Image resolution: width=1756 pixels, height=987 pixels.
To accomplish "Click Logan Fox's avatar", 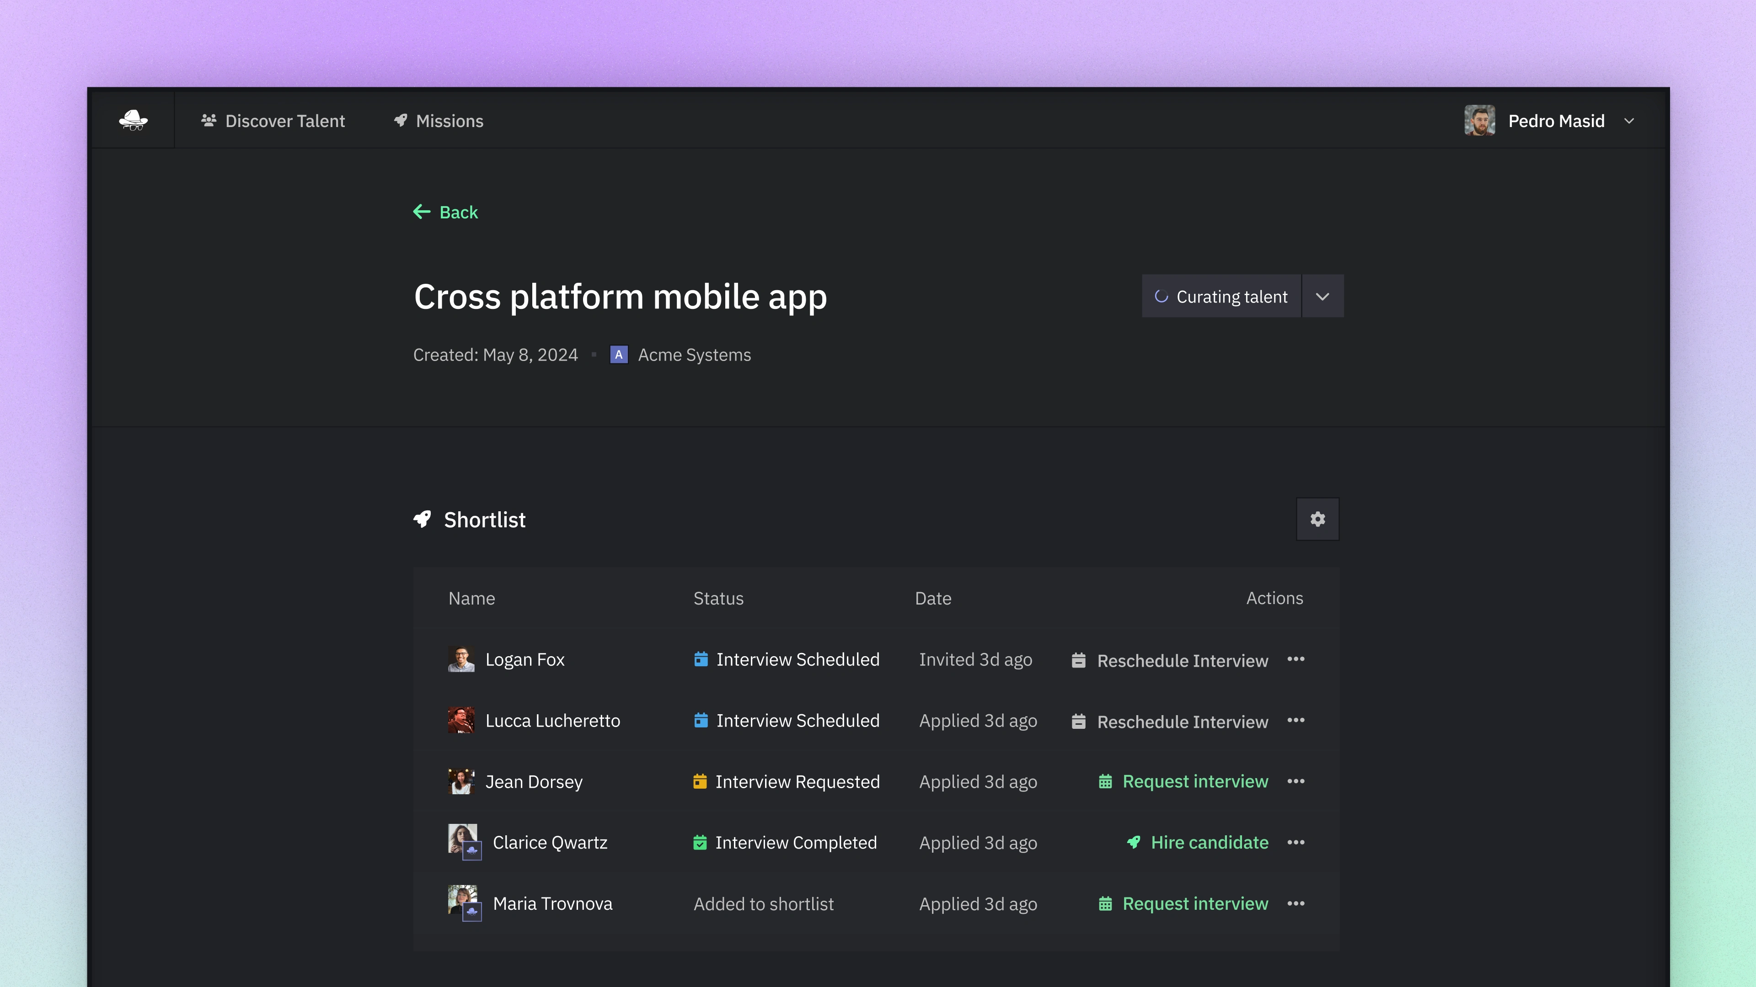I will click(461, 659).
